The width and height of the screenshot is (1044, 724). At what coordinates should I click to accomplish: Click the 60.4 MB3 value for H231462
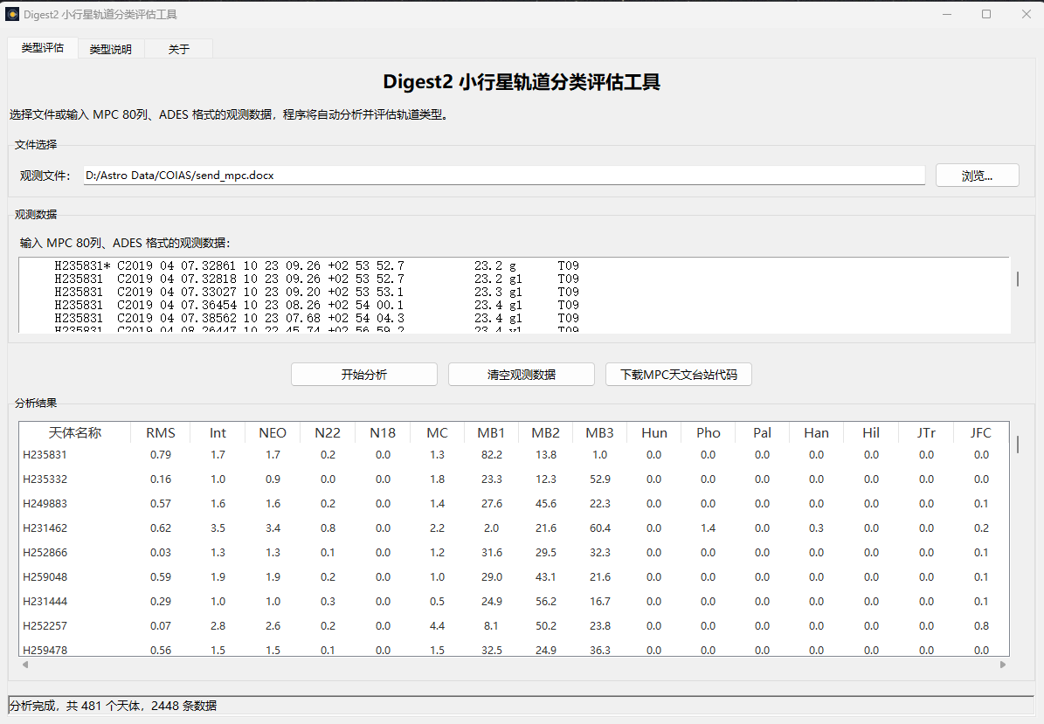pos(600,528)
